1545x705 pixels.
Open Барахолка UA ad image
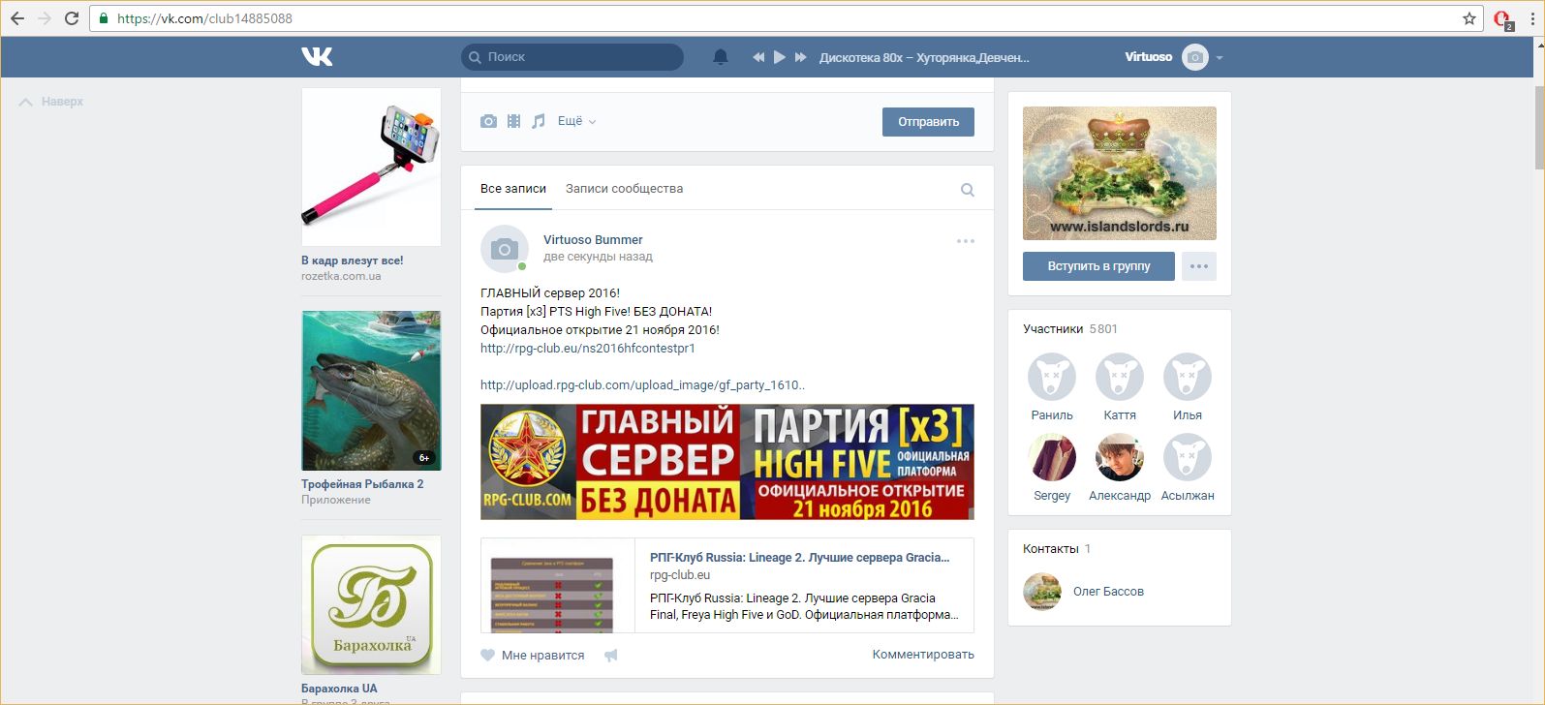click(x=371, y=605)
